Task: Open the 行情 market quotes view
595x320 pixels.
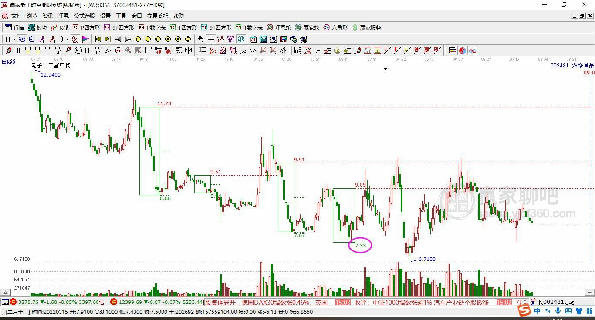Action: click(x=14, y=27)
